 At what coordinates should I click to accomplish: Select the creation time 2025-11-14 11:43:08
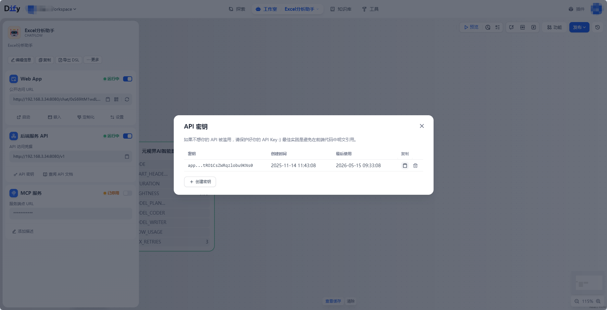click(293, 166)
